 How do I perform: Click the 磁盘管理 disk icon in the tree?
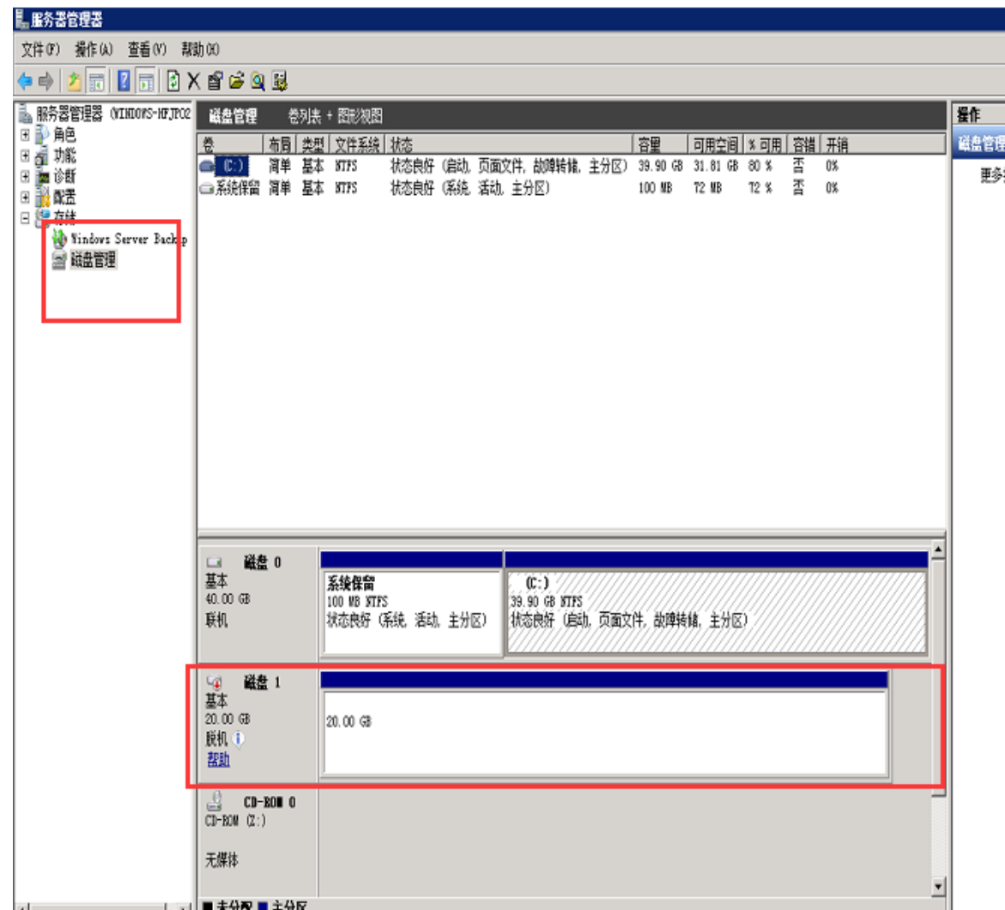59,259
